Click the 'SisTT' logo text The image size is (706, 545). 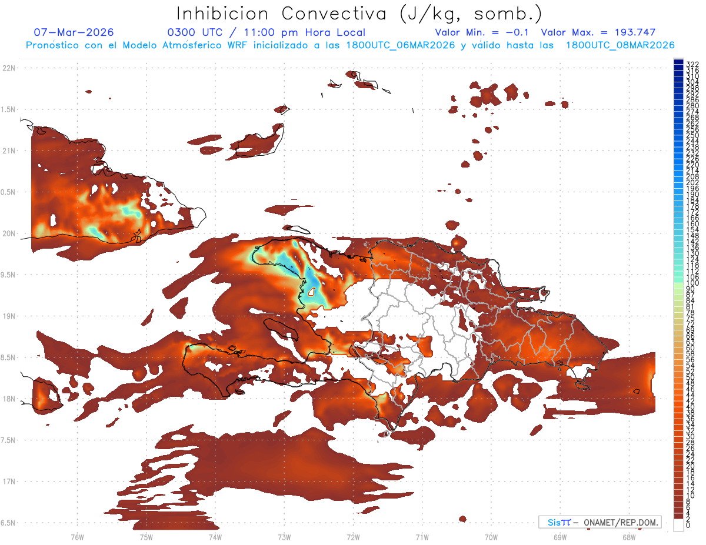click(558, 522)
